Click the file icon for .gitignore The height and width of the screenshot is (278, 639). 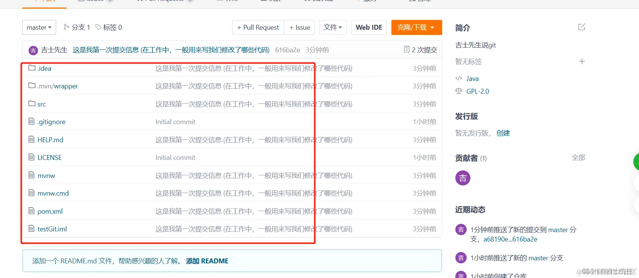click(x=32, y=121)
